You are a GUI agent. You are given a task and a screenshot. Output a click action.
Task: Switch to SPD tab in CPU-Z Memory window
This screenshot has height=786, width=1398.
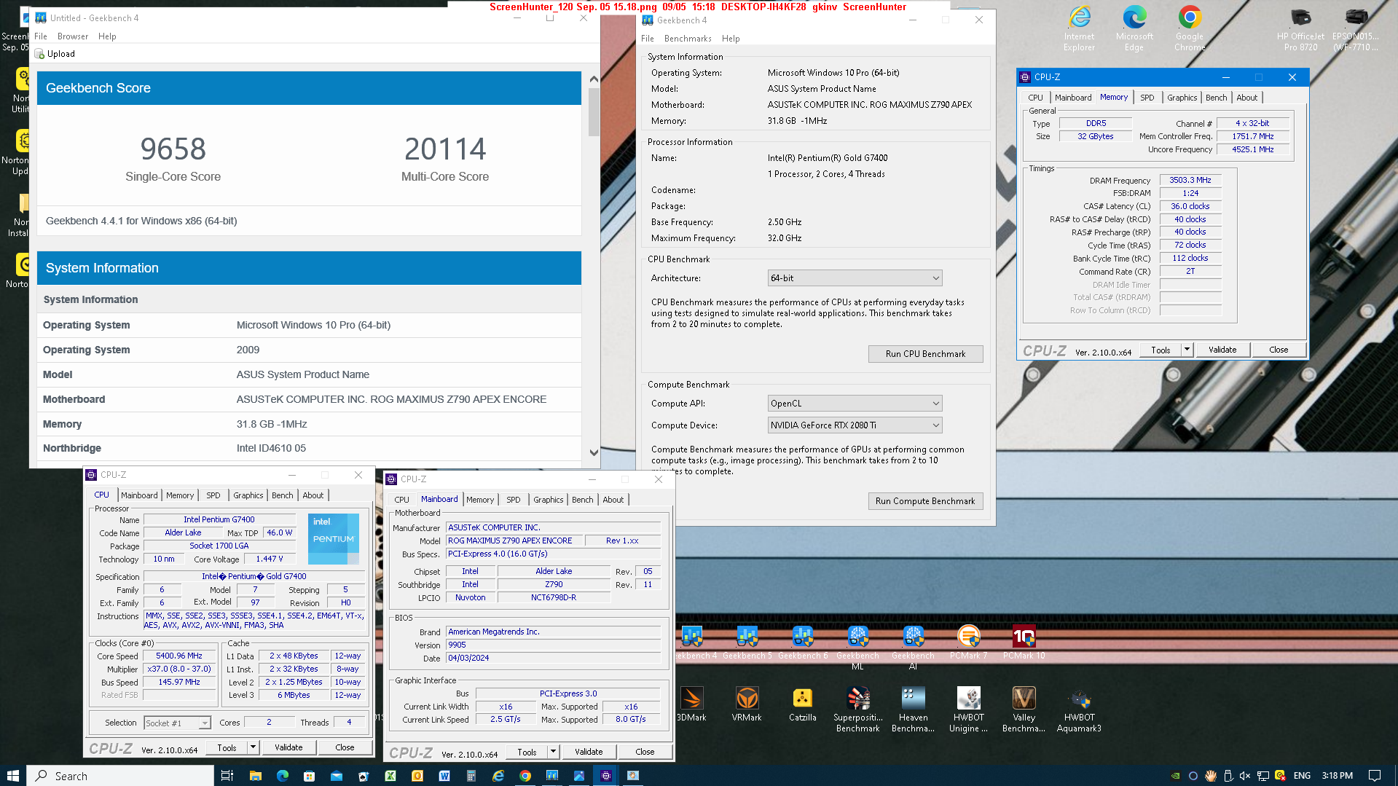[1147, 98]
